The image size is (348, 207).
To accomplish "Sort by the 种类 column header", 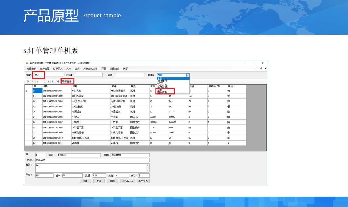I will (x=139, y=86).
